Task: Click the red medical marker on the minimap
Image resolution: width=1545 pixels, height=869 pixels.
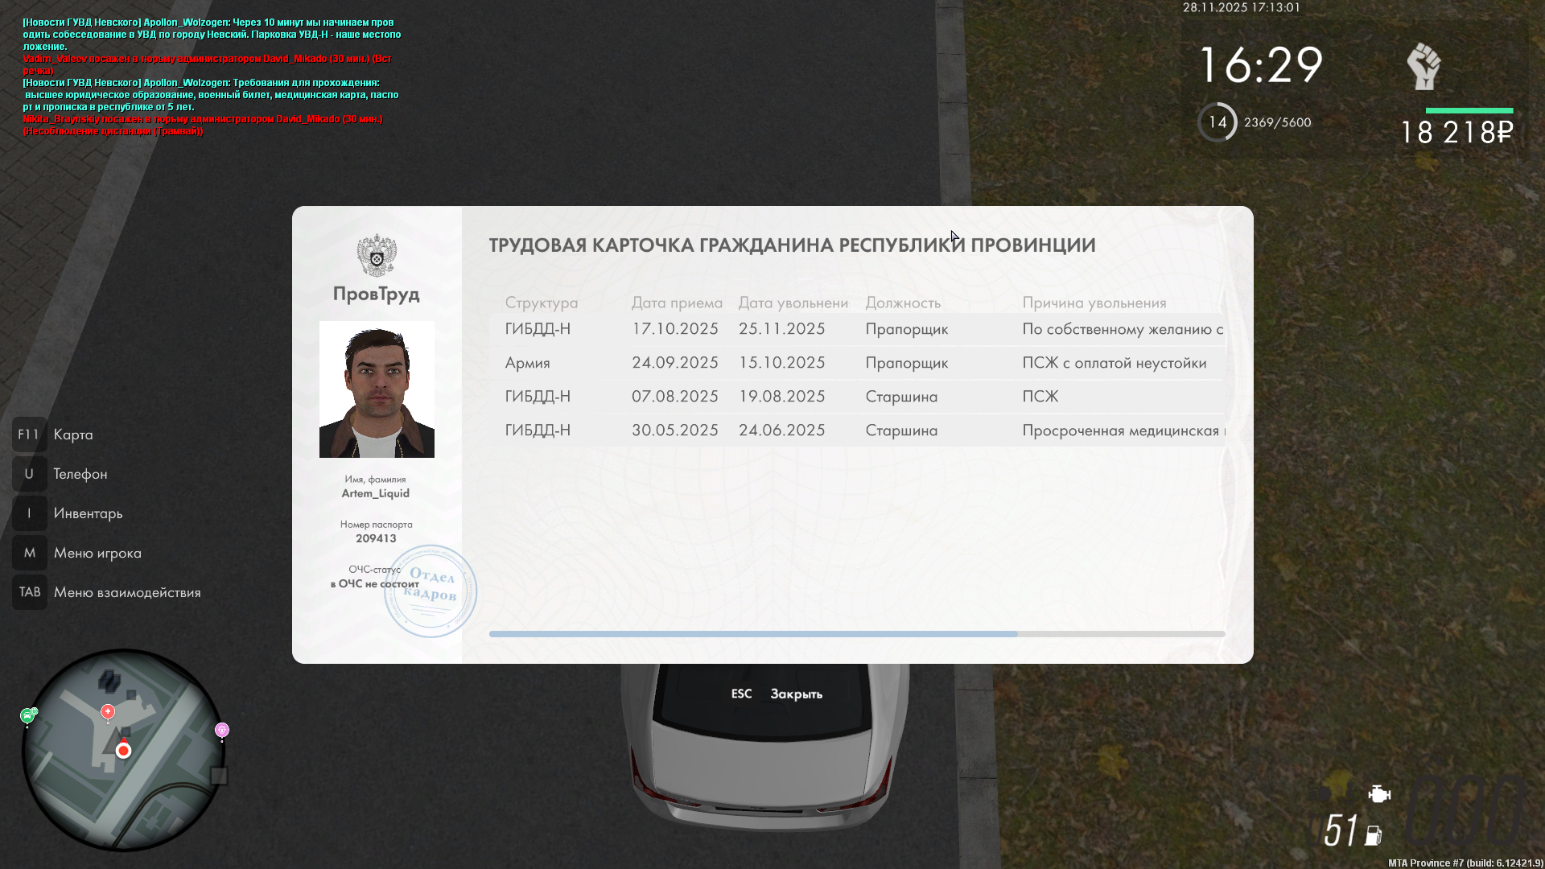Action: [108, 712]
